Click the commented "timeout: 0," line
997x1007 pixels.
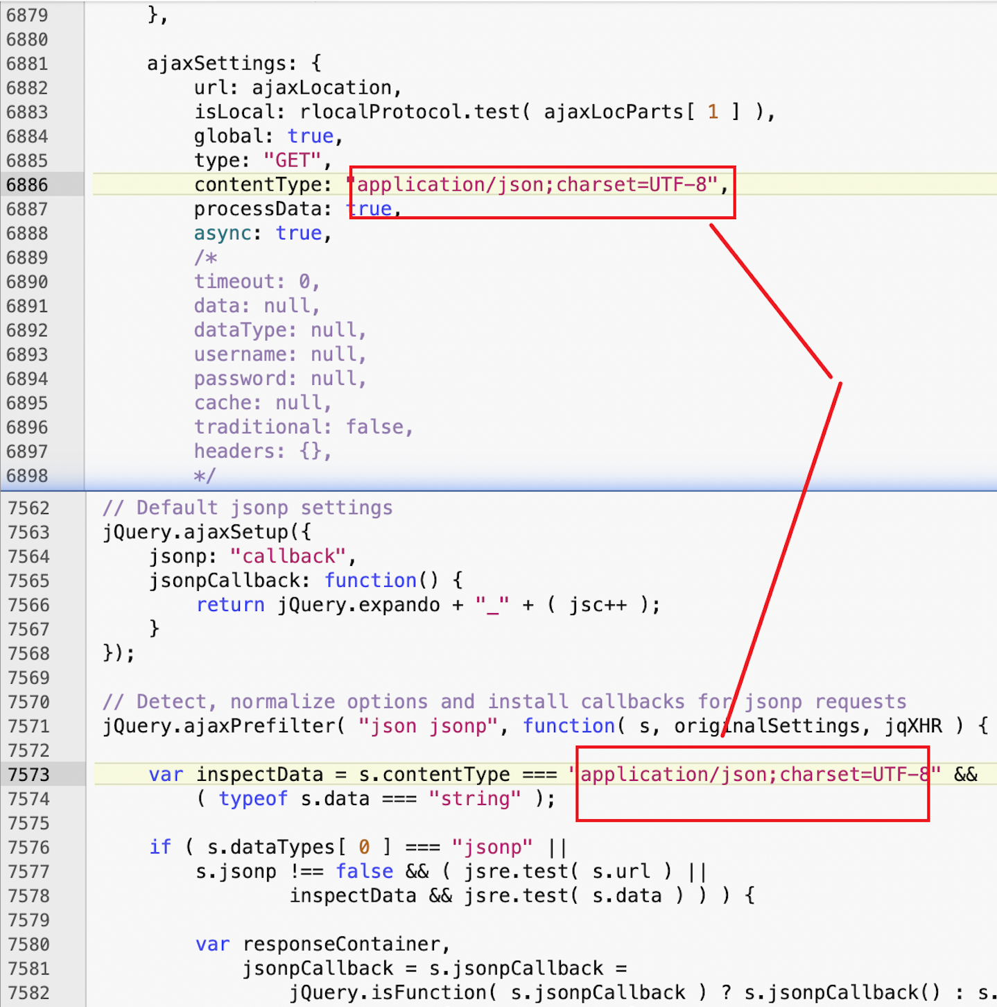[257, 282]
